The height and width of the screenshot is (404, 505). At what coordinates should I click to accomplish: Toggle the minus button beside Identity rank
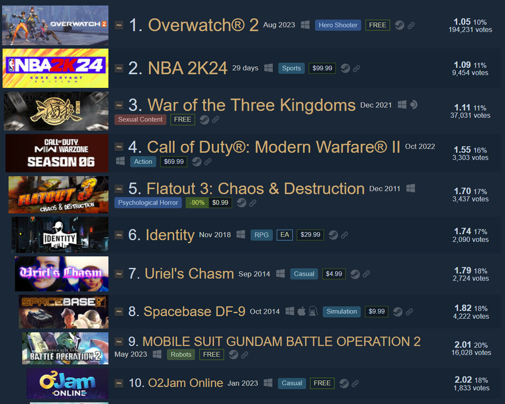pos(119,235)
